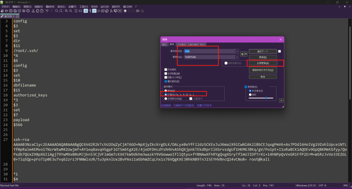Click the UTF-8 encoding status bar entry
Image resolution: width=352 pixels, height=189 pixels.
(322, 185)
